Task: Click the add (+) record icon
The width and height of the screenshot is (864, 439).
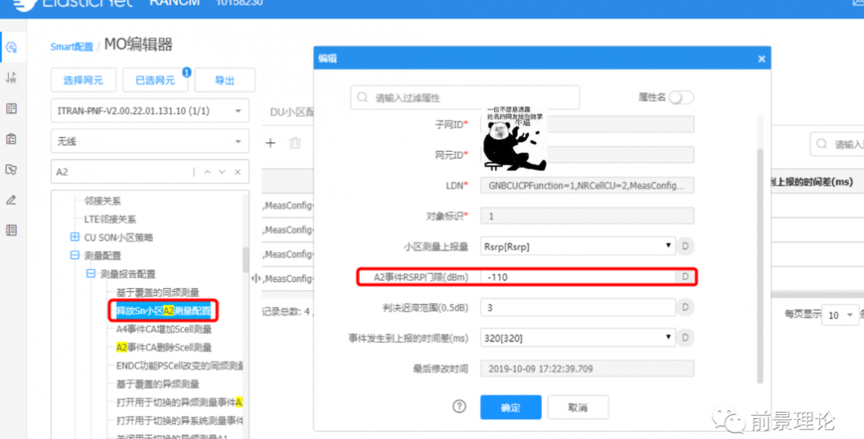Action: (271, 143)
